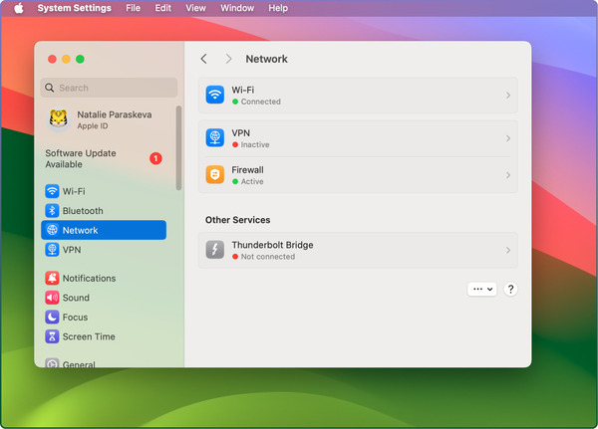Click the Focus moon icon
Viewport: 598px width, 429px height.
(x=52, y=317)
